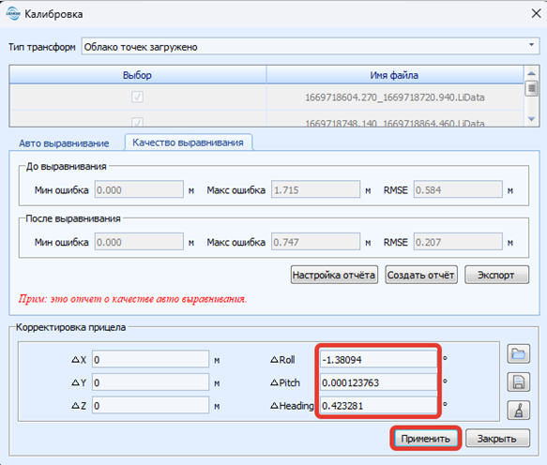The image size is (547, 465).
Task: Click RMSE 0.584 field before alignment
Action: click(x=458, y=189)
